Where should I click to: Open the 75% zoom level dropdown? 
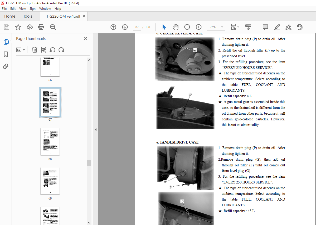click(222, 27)
